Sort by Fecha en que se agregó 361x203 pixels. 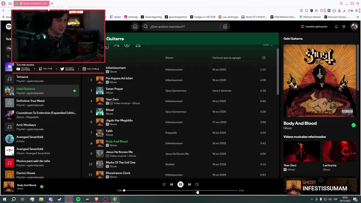tap(226, 58)
